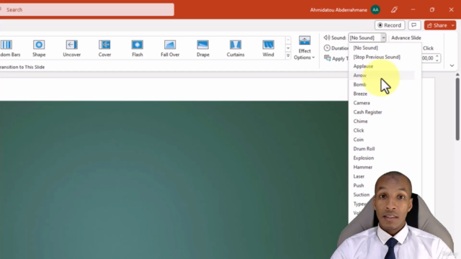Choose Suction sound
461x259 pixels.
tap(362, 195)
